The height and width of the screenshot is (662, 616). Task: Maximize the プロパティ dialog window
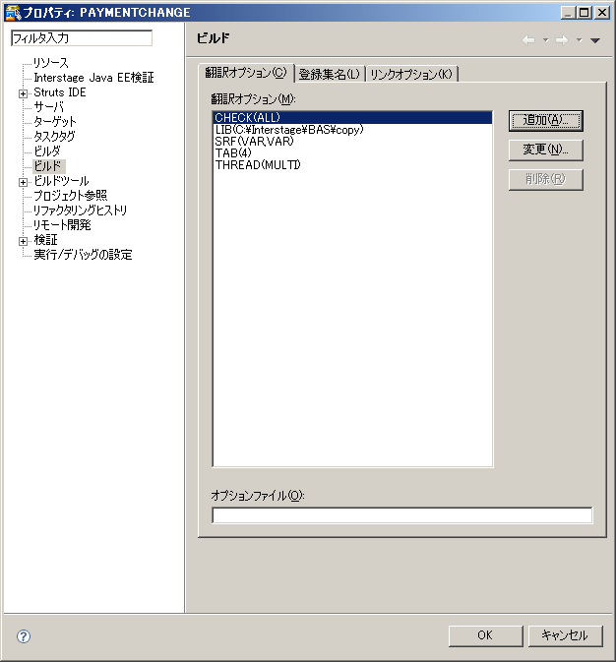click(x=585, y=13)
